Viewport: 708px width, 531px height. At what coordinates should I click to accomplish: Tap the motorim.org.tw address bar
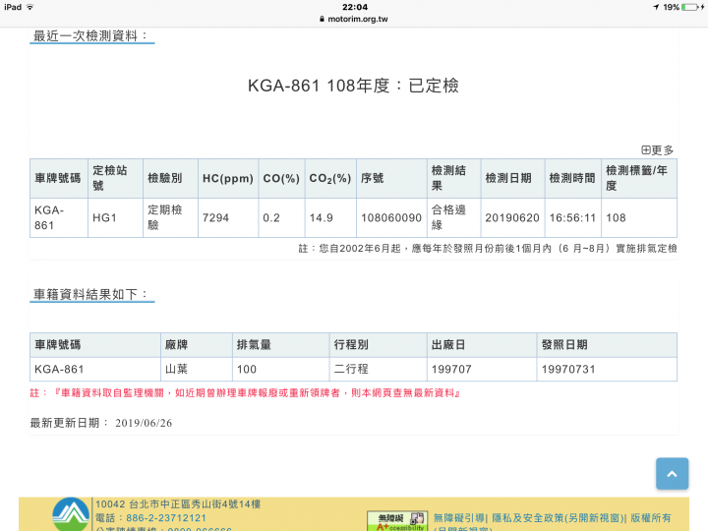[354, 19]
